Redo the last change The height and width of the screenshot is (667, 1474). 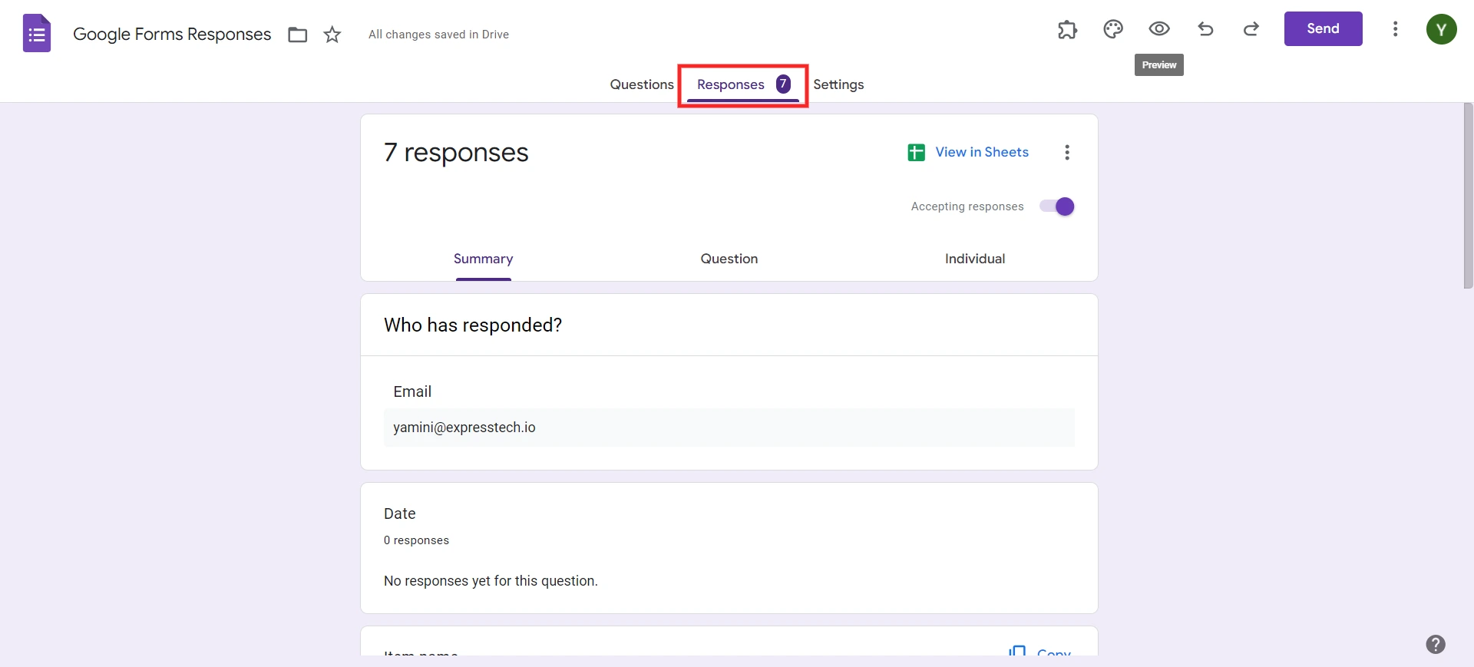click(1251, 29)
